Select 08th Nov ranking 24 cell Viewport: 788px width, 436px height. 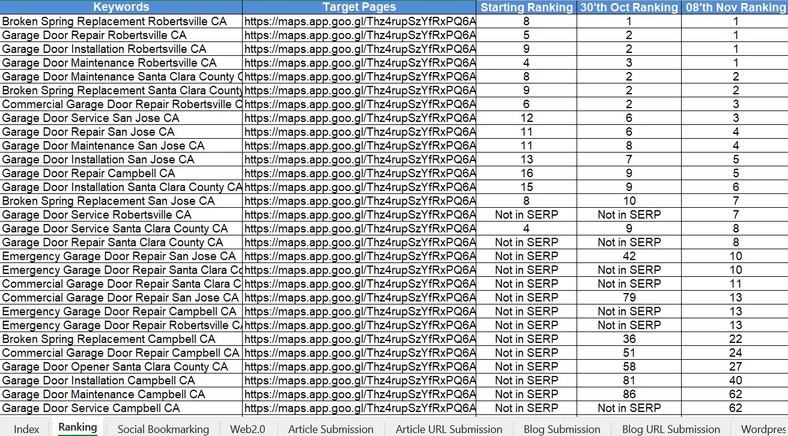(735, 353)
